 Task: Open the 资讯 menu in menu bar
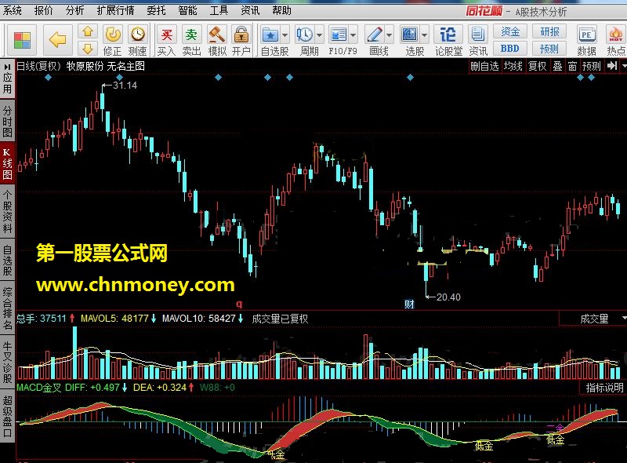coord(250,10)
